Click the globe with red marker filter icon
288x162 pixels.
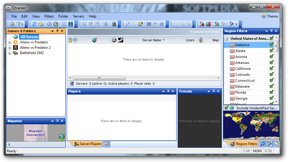click(x=208, y=24)
